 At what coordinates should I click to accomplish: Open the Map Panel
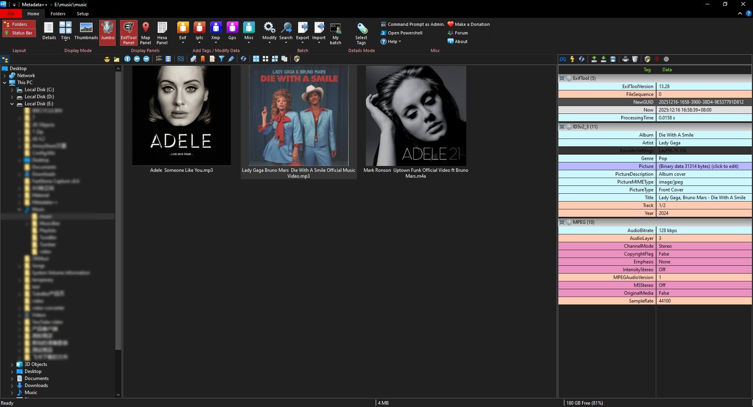[x=146, y=33]
